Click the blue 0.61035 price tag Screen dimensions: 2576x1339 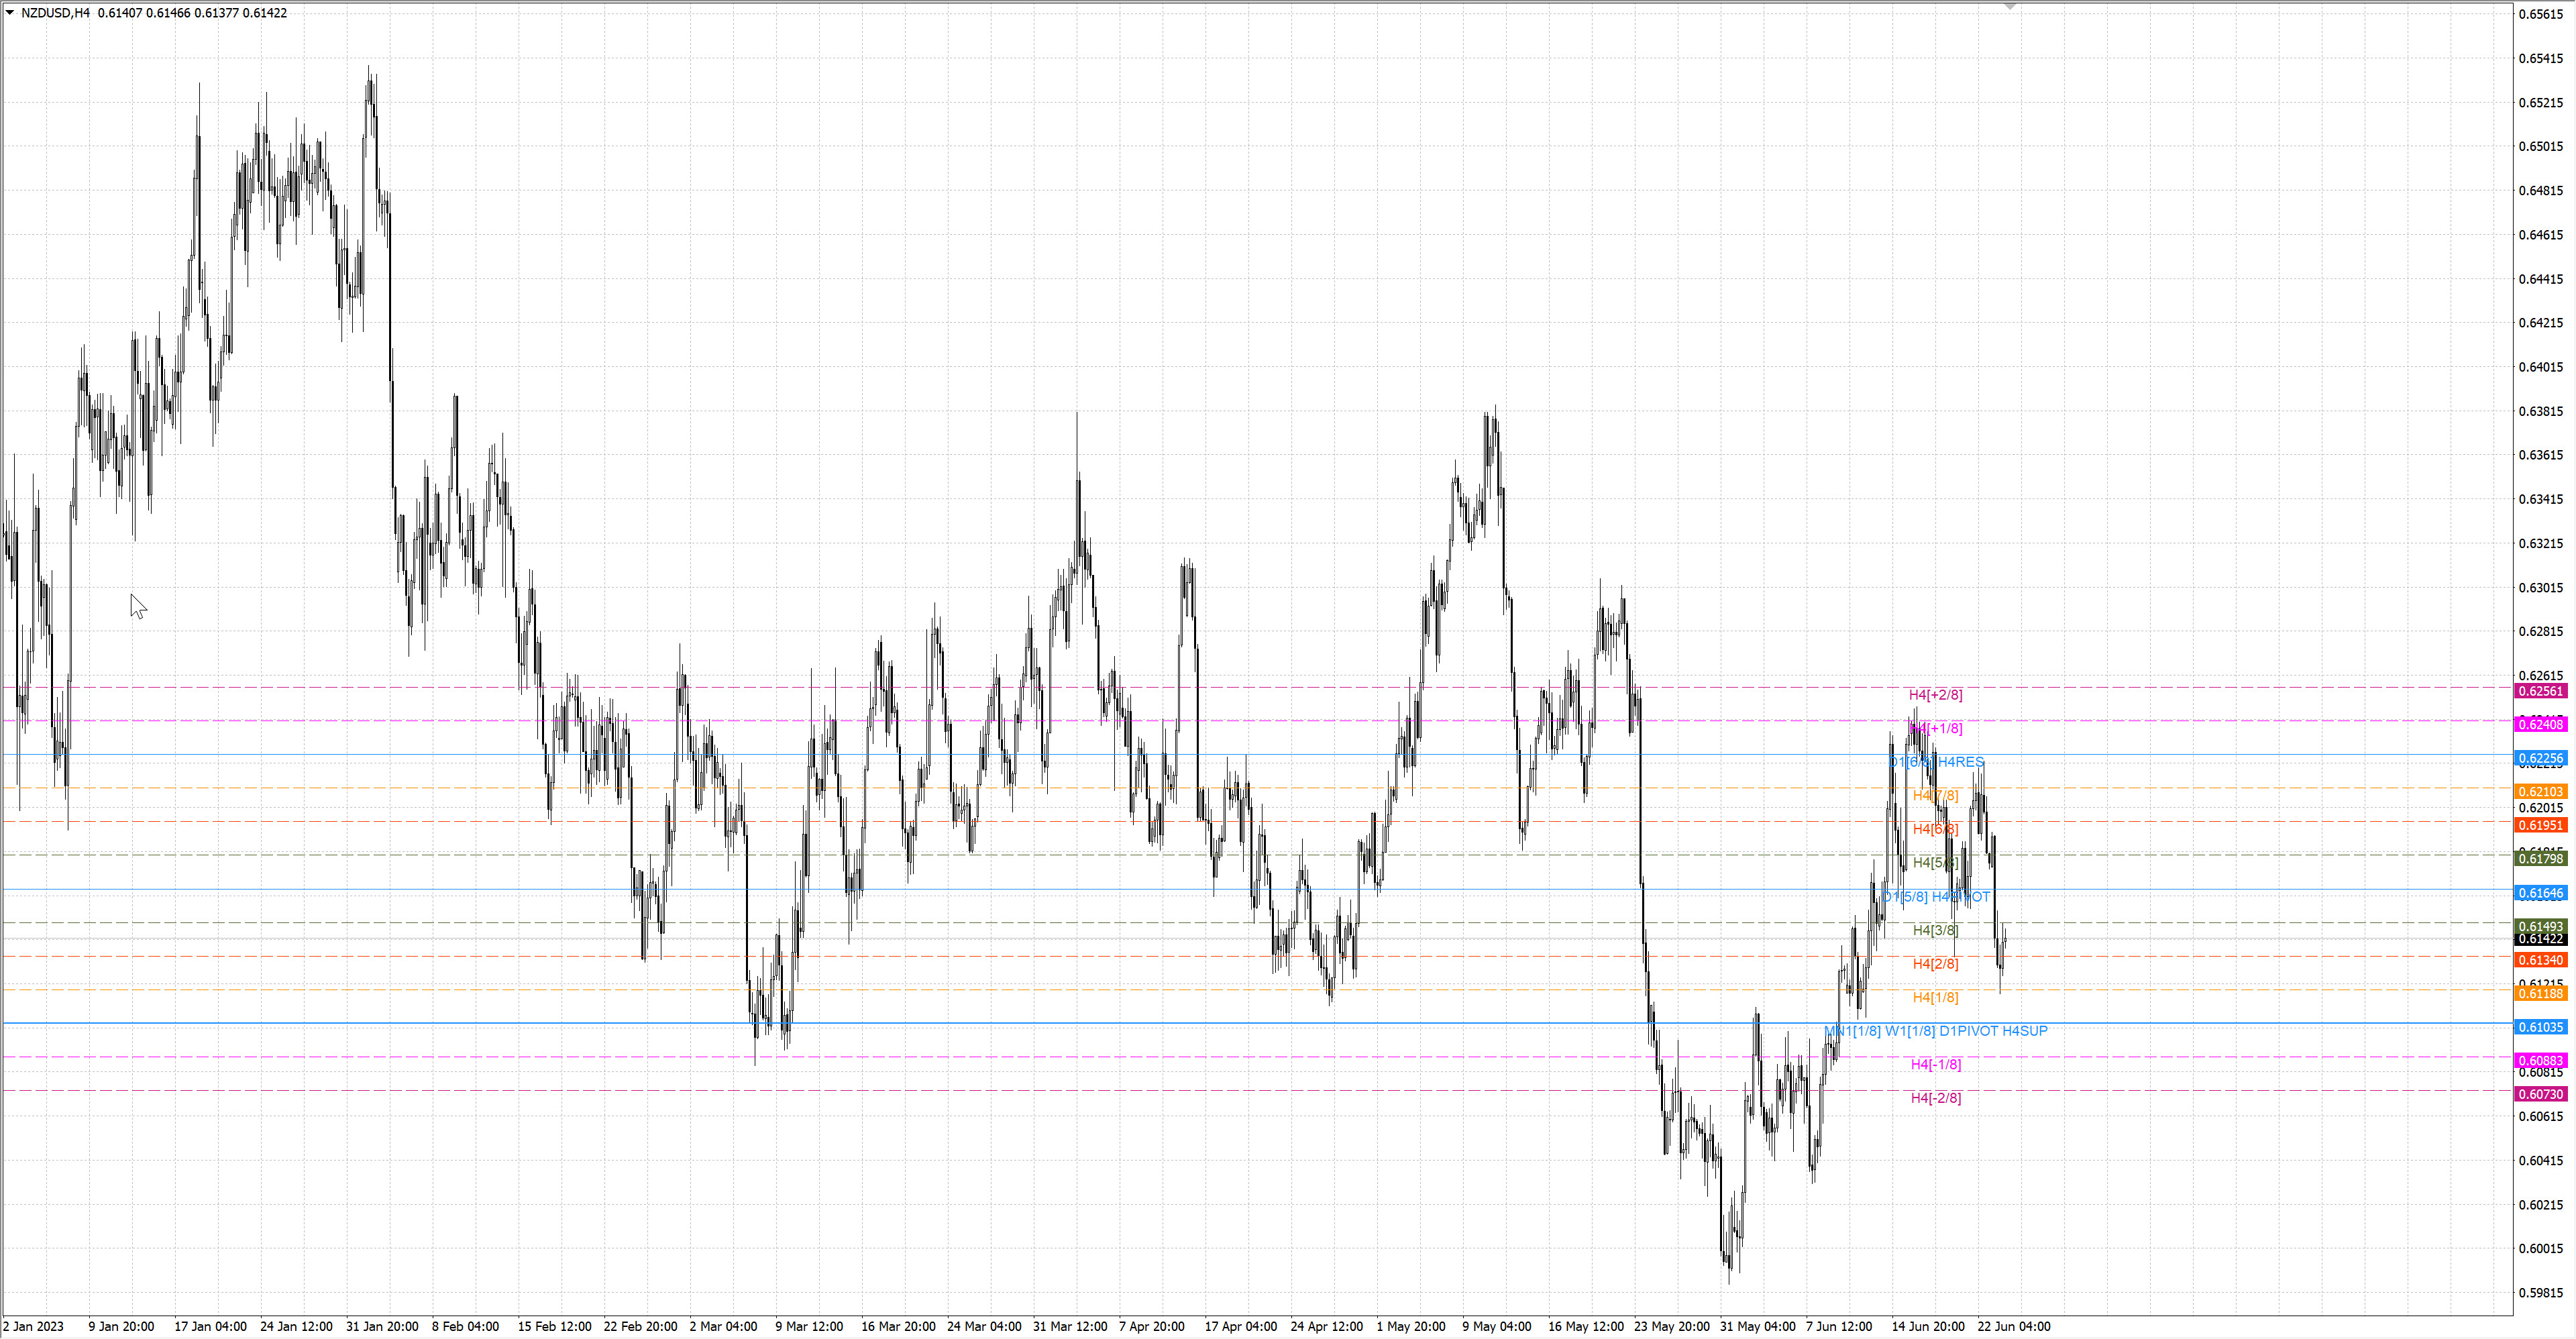(2541, 1027)
